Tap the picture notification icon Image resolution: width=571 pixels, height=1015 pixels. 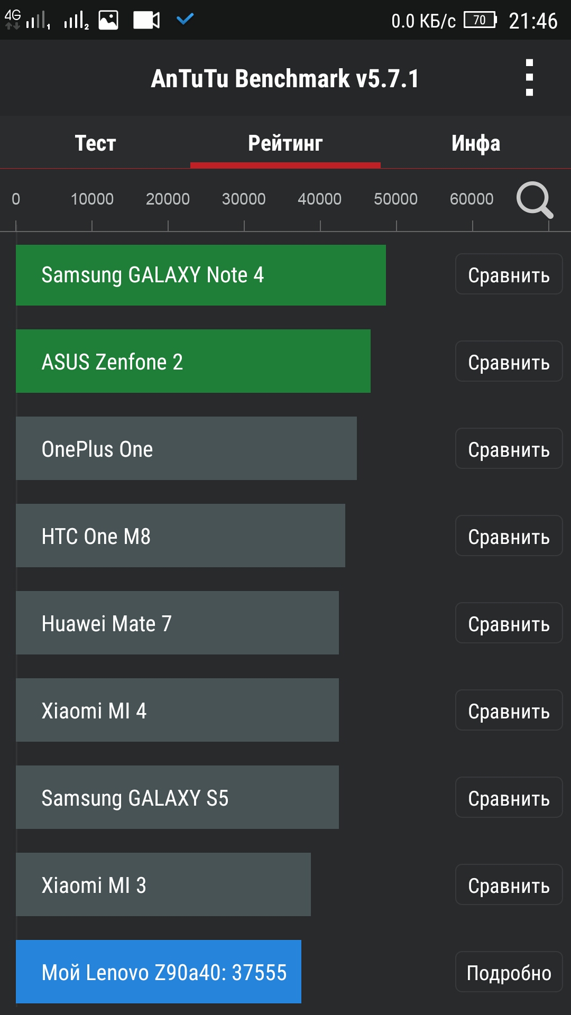(x=108, y=20)
